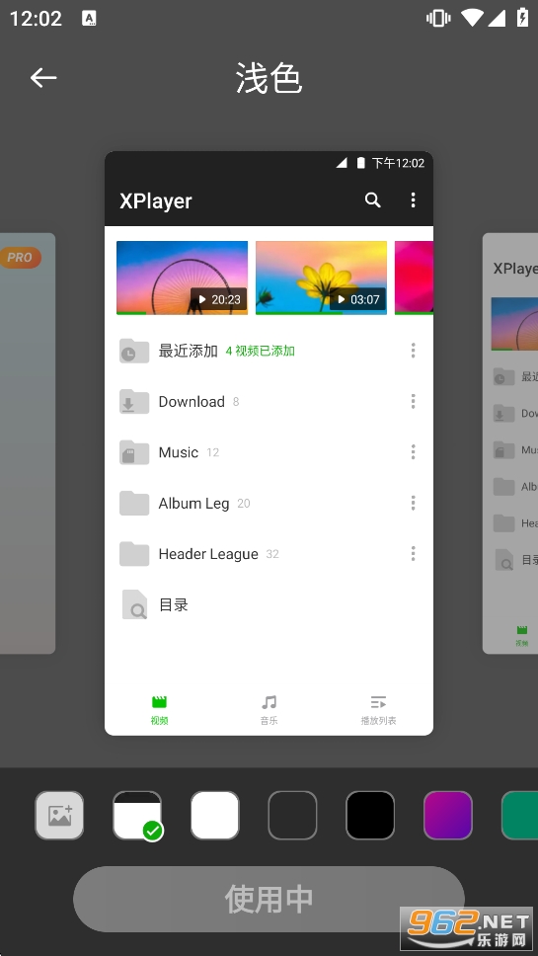
Task: Open more options for Music row
Action: pos(413,451)
